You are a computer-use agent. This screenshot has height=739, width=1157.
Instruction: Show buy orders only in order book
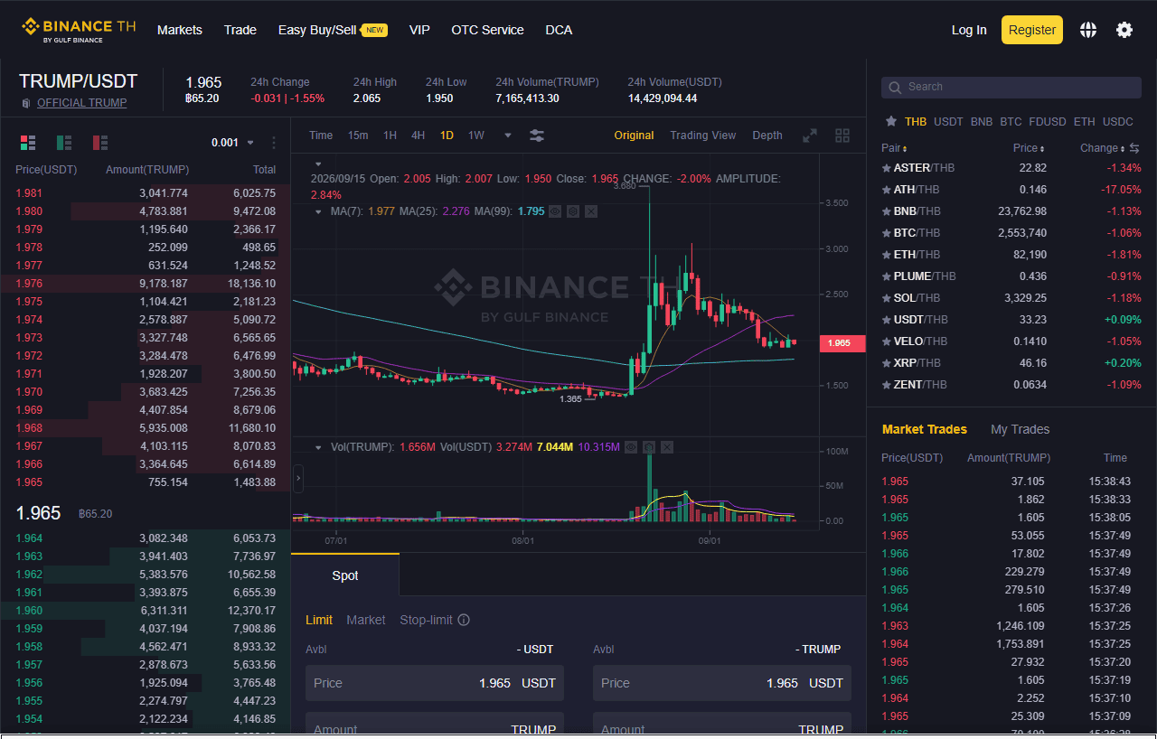(x=63, y=142)
